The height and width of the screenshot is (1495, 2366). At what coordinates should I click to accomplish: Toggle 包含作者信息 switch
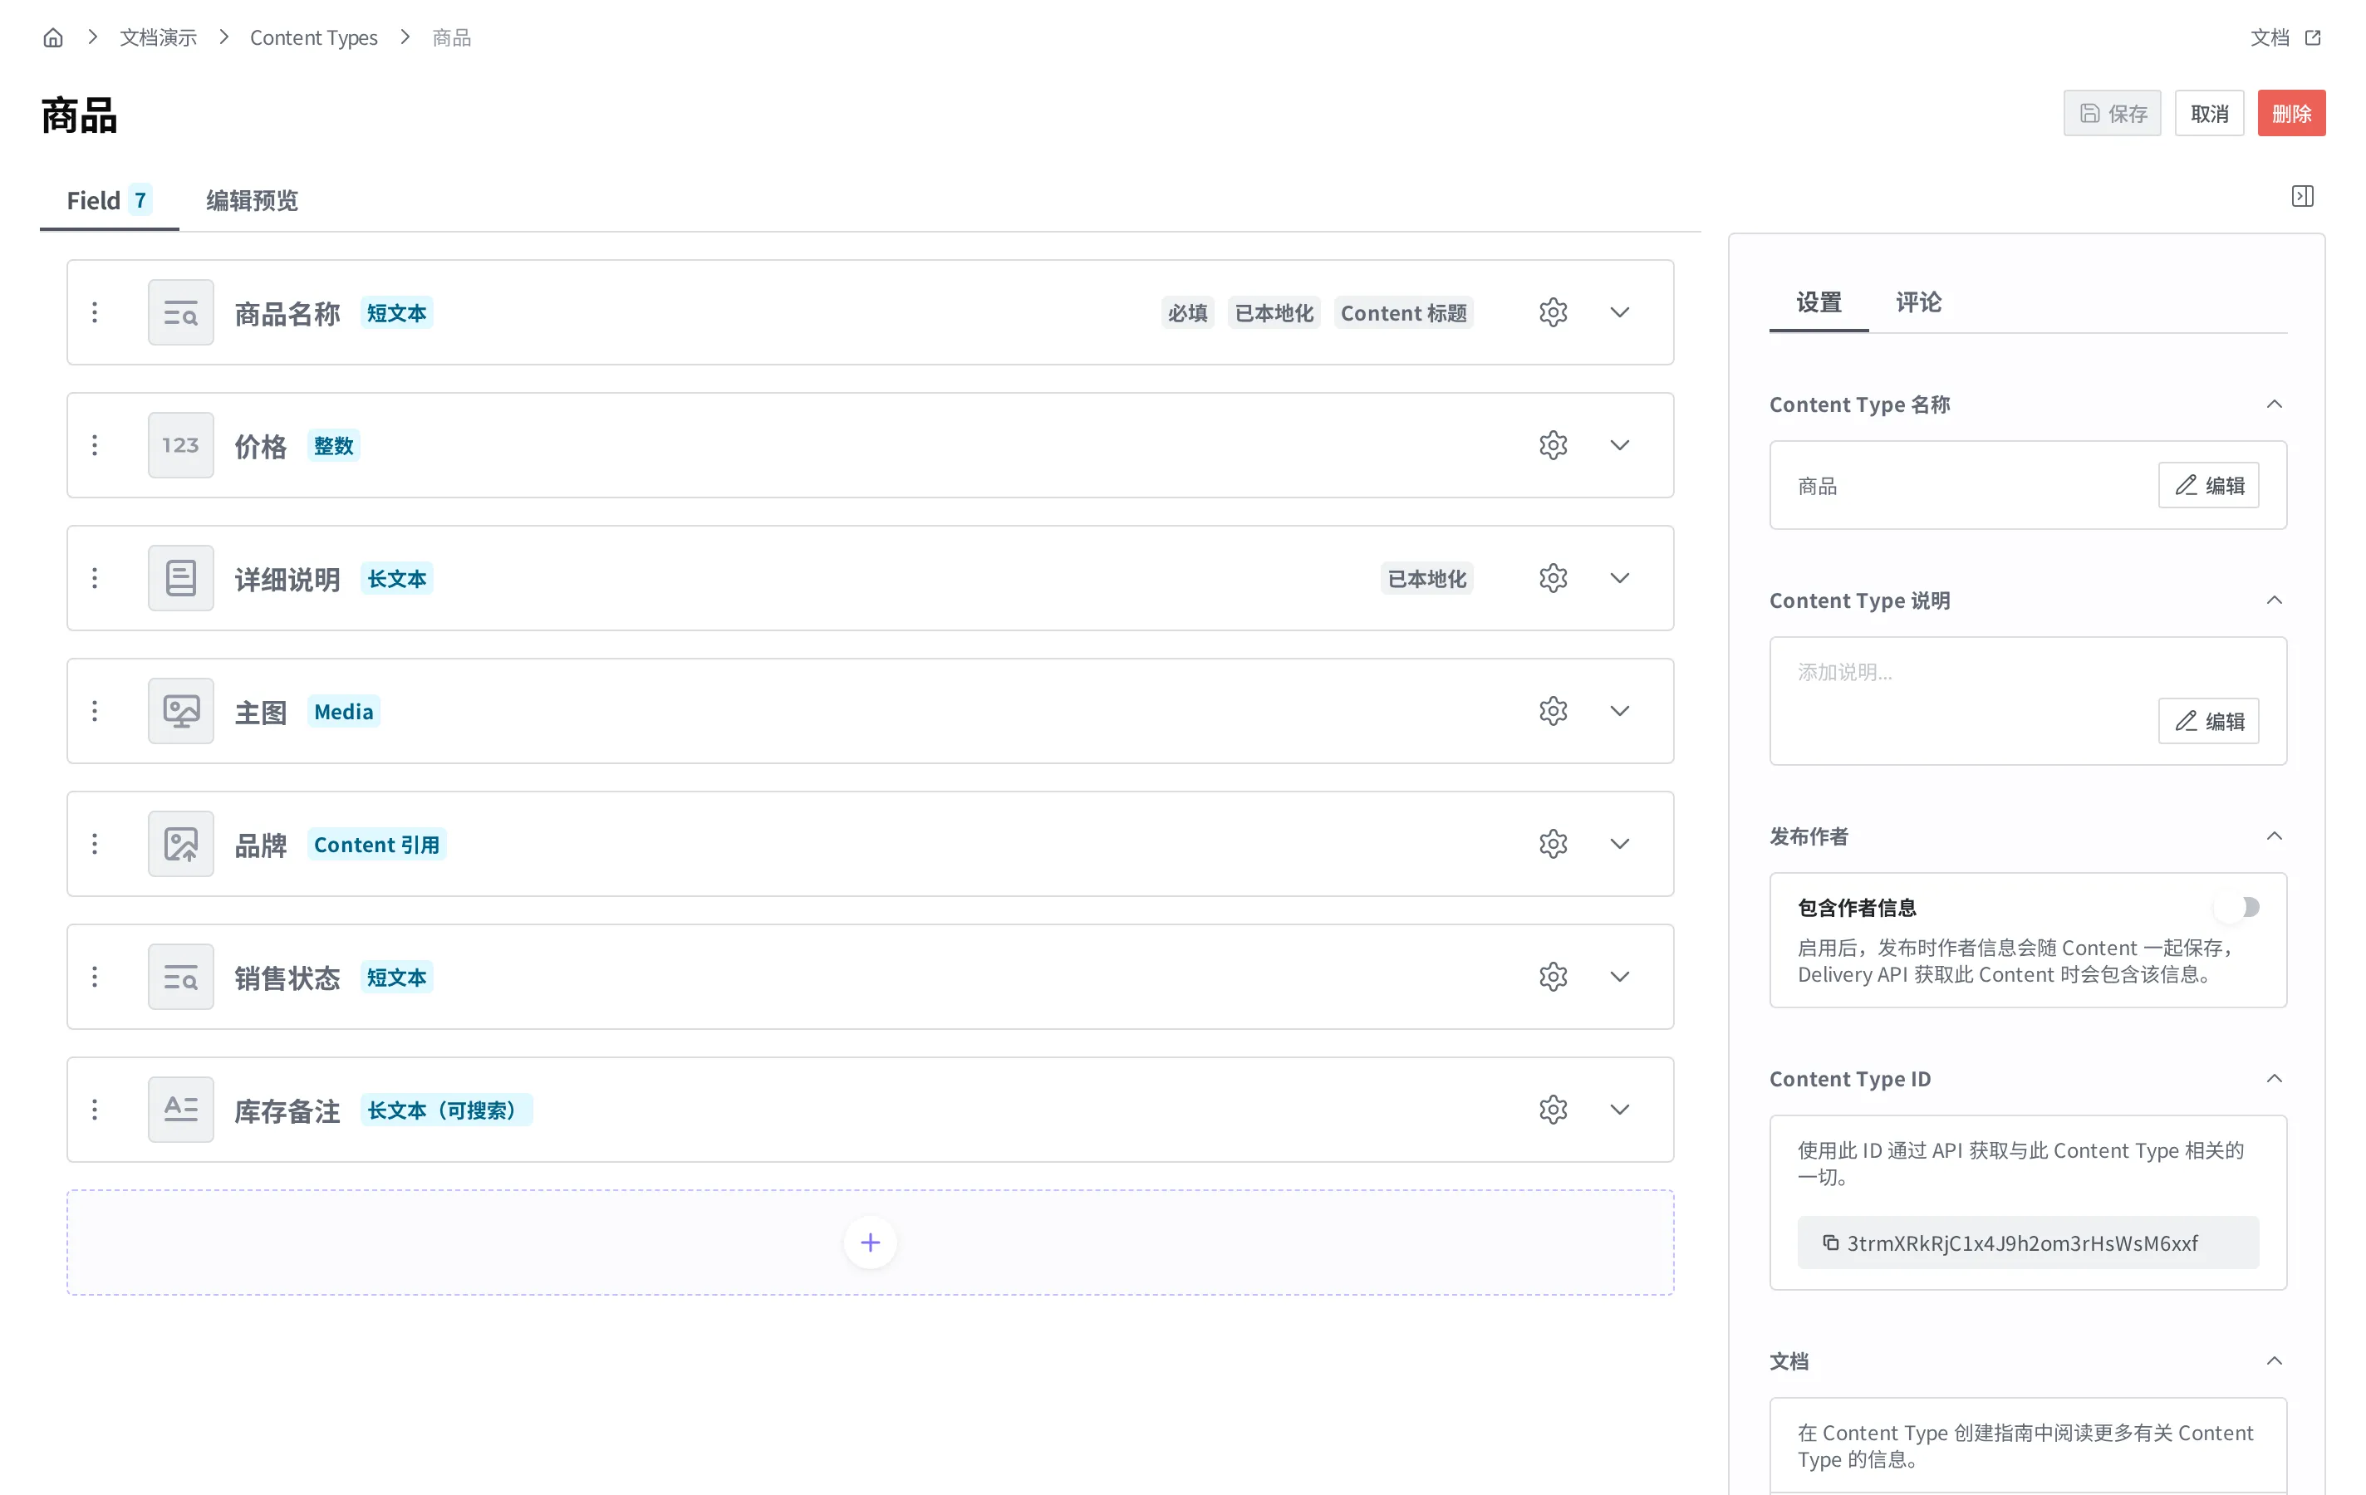[2238, 907]
